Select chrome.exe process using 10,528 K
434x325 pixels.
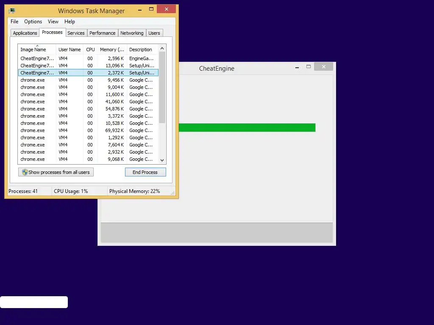[88, 123]
